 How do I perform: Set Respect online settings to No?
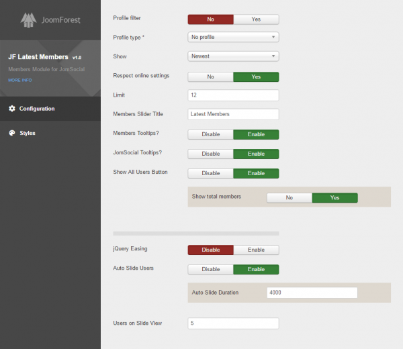(210, 77)
